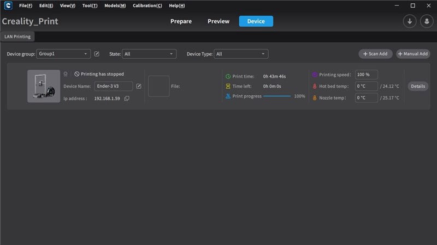Click the Creality Print logo icon
Image resolution: width=437 pixels, height=245 pixels.
click(x=8, y=5)
